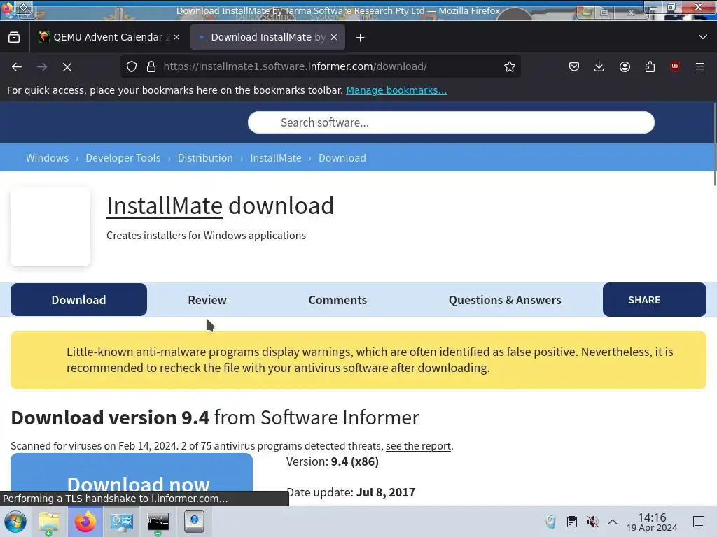This screenshot has width=717, height=537.
Task: Open taskbar app beside the terminal
Action: tap(195, 522)
